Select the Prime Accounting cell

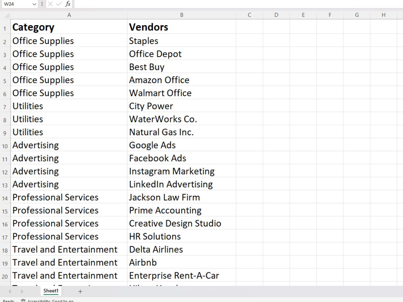[x=182, y=210]
